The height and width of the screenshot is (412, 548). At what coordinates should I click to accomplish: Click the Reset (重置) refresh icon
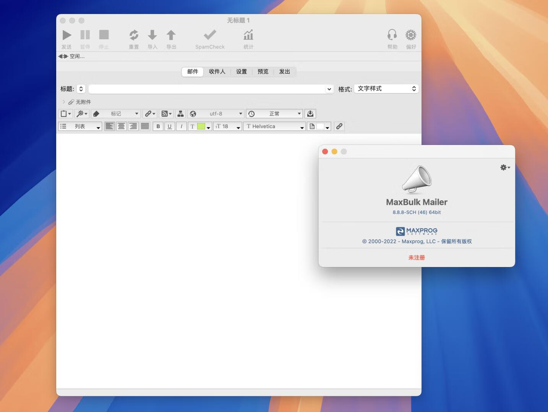(134, 35)
